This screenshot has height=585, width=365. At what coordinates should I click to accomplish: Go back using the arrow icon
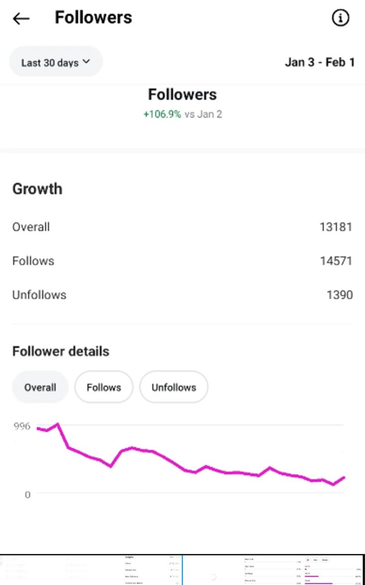pyautogui.click(x=21, y=18)
